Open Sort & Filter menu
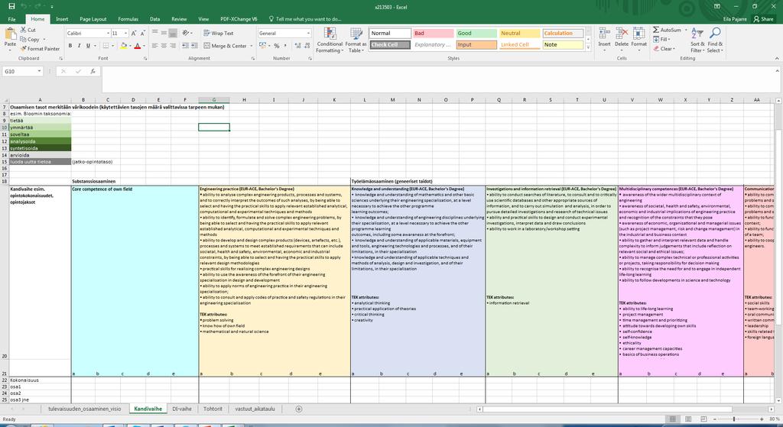 pos(697,40)
